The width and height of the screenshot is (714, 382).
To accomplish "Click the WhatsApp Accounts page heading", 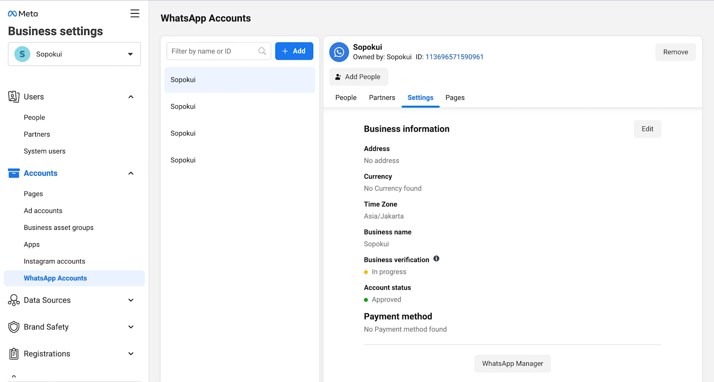I will click(x=206, y=18).
